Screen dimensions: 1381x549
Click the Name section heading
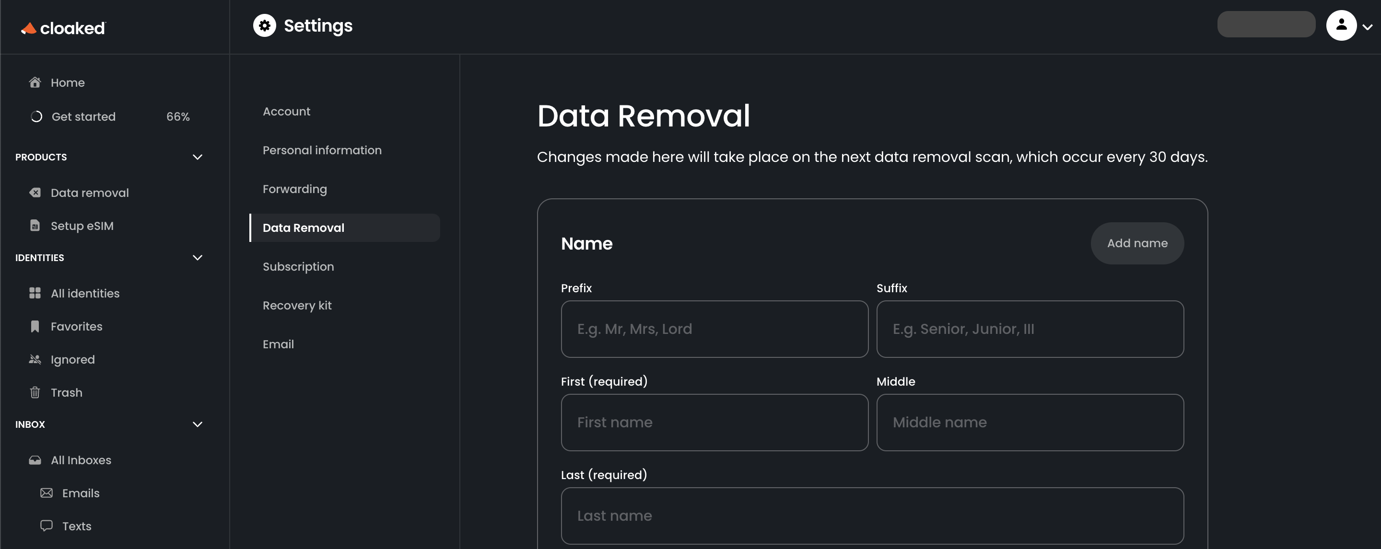[586, 244]
